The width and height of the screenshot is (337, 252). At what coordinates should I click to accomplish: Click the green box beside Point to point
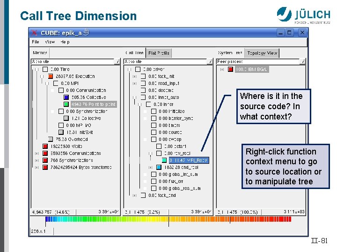click(66, 105)
